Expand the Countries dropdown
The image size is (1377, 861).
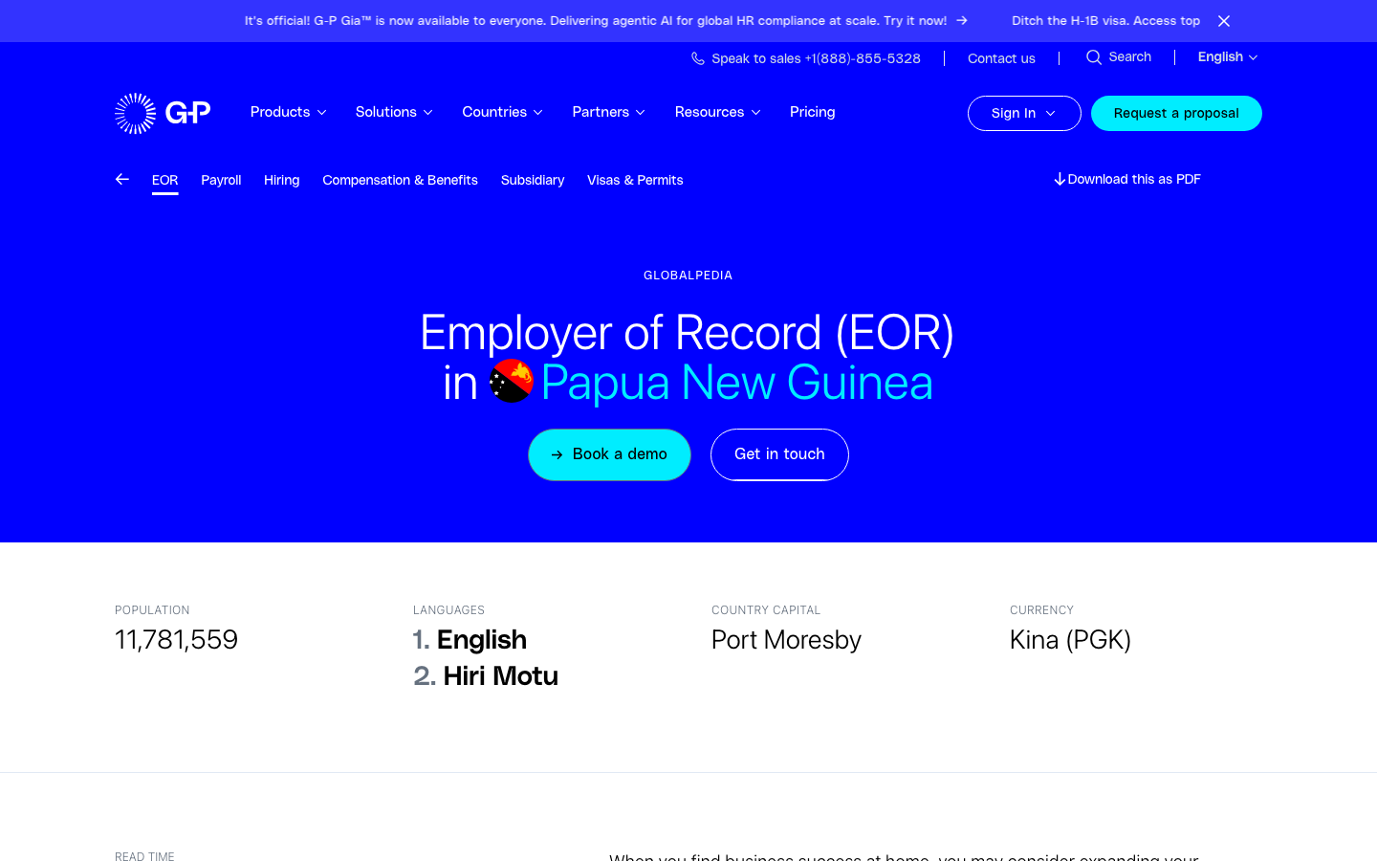pos(503,112)
